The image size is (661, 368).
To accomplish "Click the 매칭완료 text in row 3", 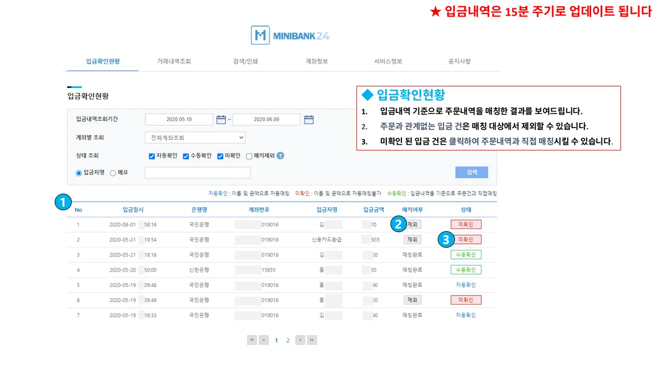I will [412, 255].
